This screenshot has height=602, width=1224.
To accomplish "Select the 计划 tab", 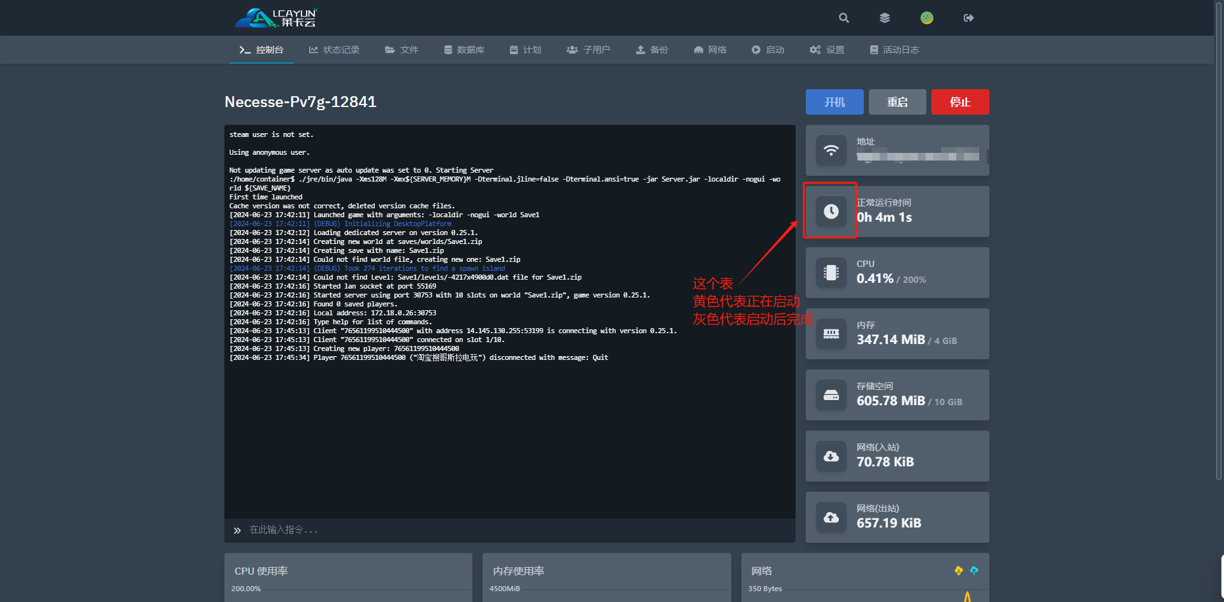I will (525, 50).
